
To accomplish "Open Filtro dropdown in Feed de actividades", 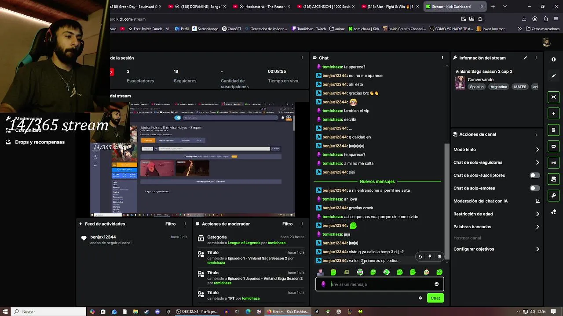I will pyautogui.click(x=170, y=224).
